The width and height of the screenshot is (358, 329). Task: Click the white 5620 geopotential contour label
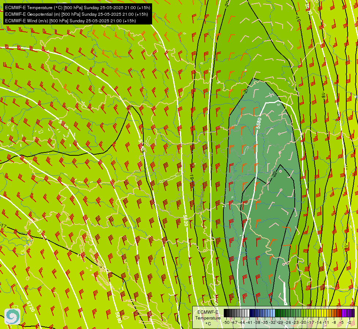click(x=185, y=220)
